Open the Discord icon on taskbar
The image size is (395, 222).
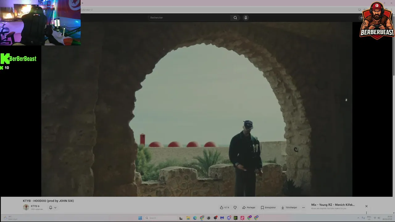click(x=229, y=218)
